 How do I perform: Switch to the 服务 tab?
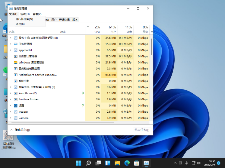tap(75, 20)
